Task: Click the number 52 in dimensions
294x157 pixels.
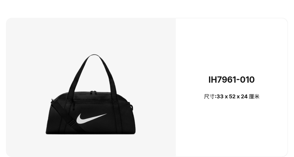Action: pyautogui.click(x=232, y=97)
